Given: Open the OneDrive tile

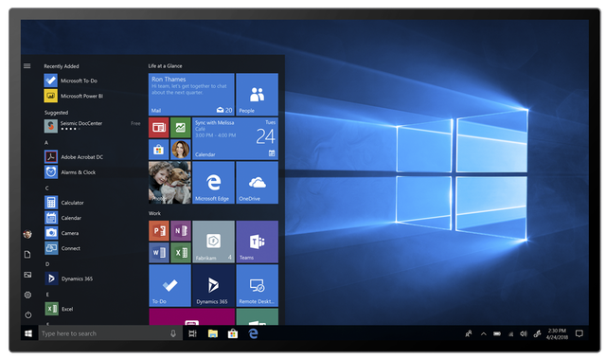Looking at the screenshot, I should click(257, 183).
